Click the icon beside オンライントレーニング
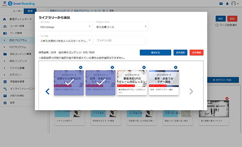This screenshot has height=147, width=242. (5, 89)
